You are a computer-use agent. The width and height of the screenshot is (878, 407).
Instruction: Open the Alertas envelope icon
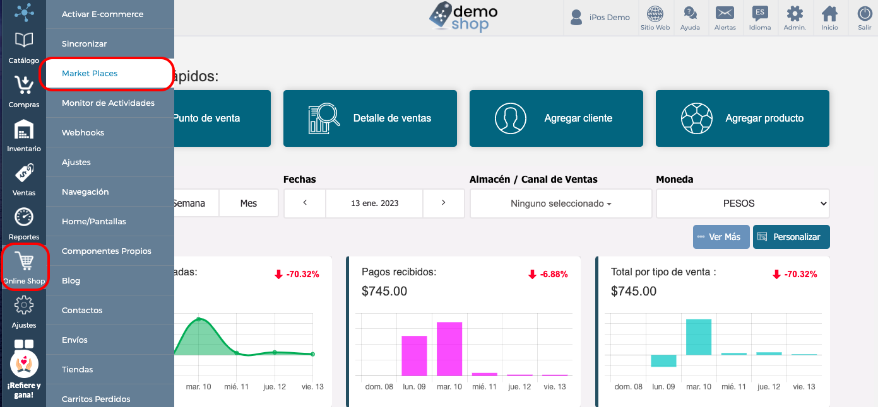725,14
